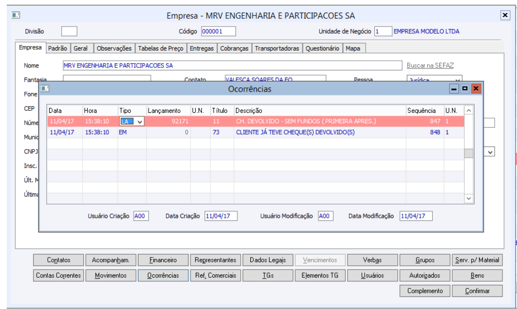Open the partially hidden dropdown at right
The height and width of the screenshot is (309, 517).
coord(490,152)
